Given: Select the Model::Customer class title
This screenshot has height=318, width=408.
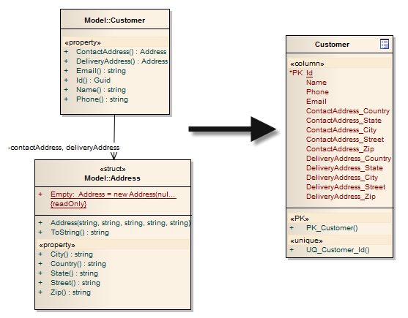Looking at the screenshot, I should [x=114, y=20].
